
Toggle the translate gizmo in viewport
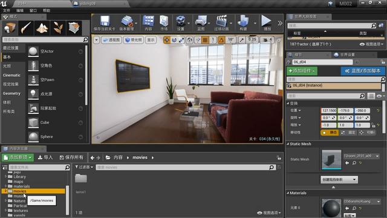[167, 40]
